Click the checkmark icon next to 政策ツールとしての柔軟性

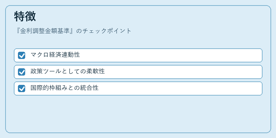(x=22, y=72)
